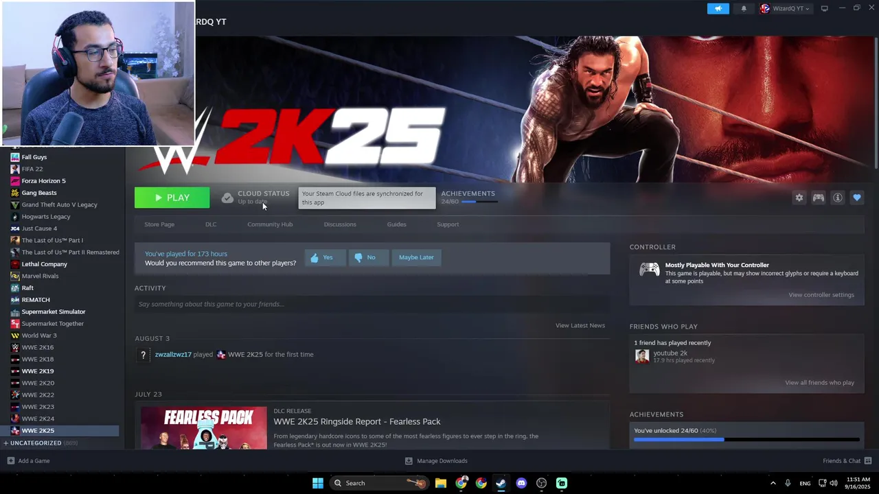Click Add a Game plus icon
The image size is (879, 494).
click(x=10, y=461)
